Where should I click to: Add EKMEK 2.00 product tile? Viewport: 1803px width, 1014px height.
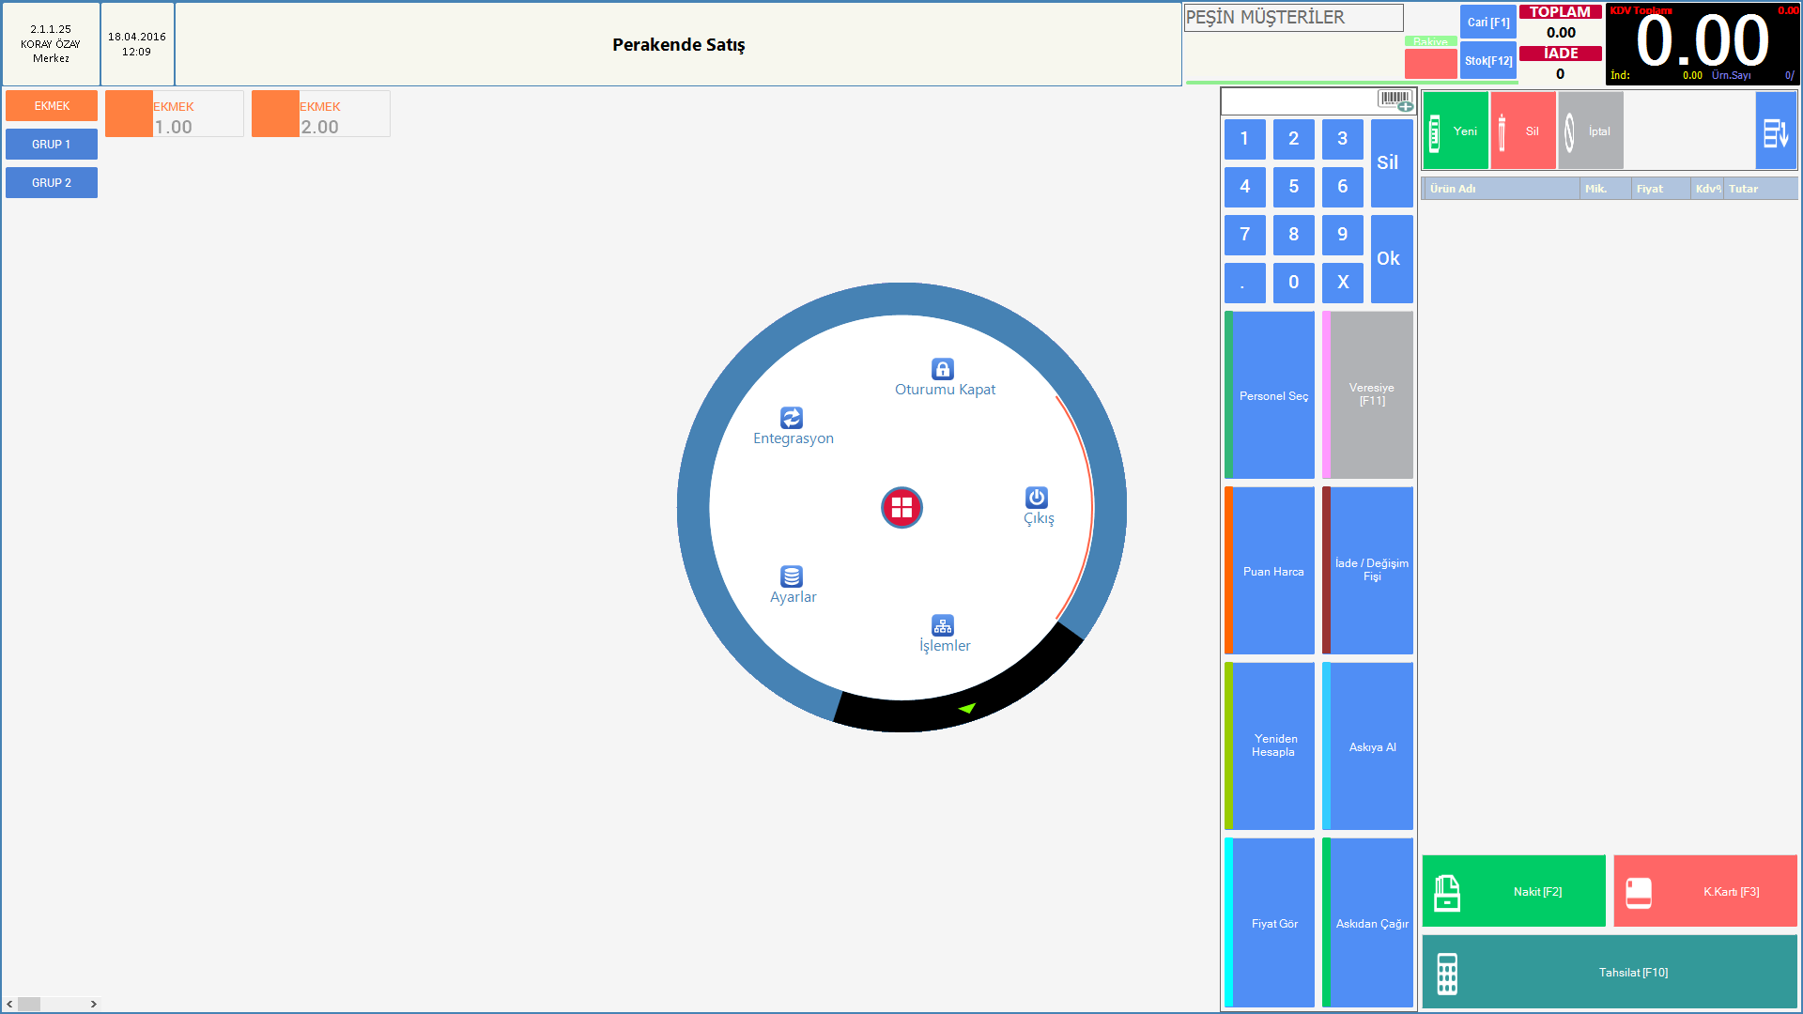[x=320, y=115]
